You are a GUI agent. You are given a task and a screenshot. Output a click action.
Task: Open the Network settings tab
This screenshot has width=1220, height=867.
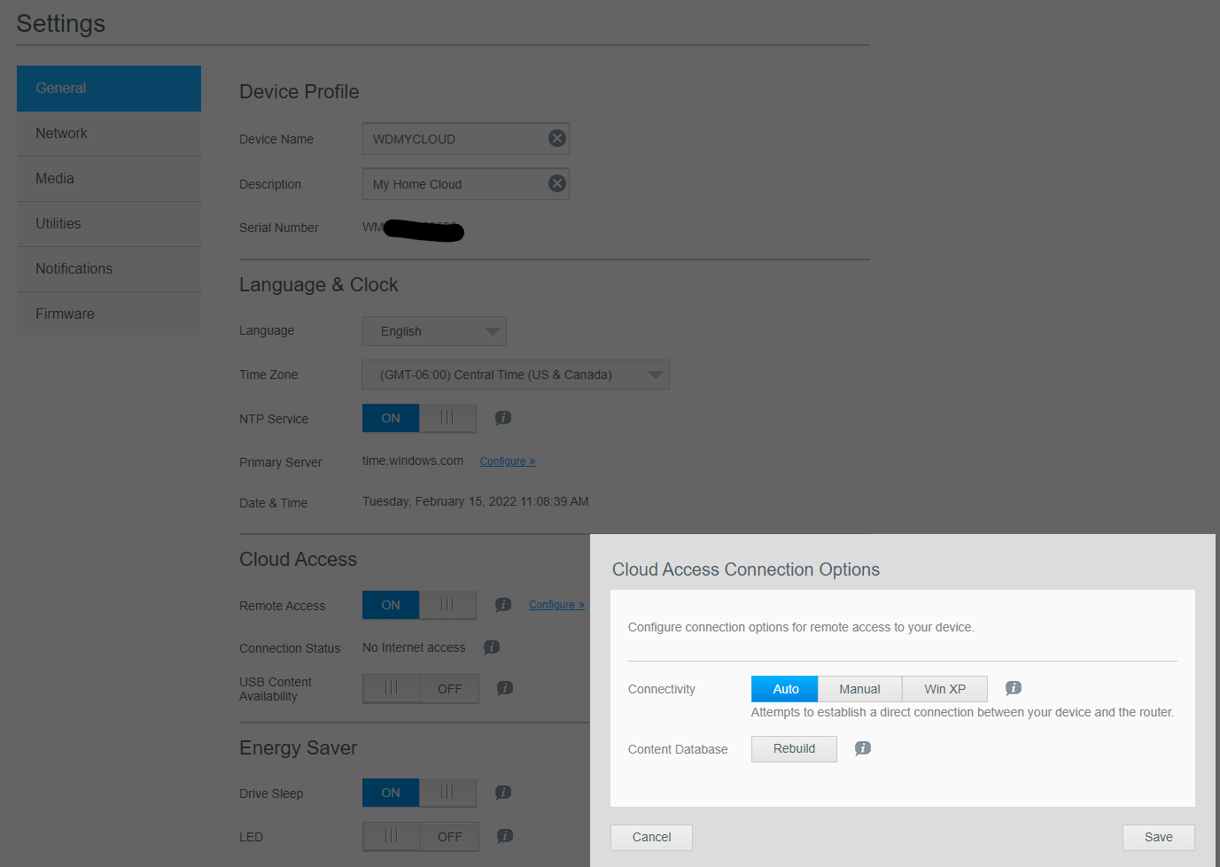point(109,134)
